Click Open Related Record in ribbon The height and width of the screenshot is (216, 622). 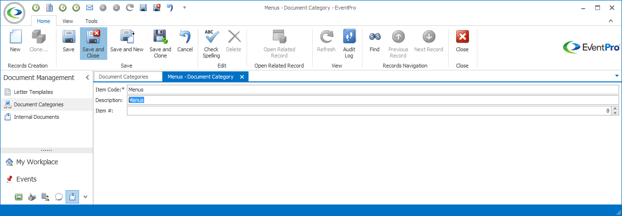(279, 44)
